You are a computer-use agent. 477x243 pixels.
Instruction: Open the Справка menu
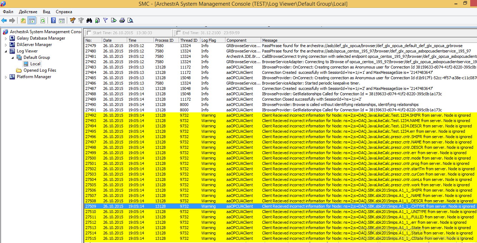click(x=64, y=12)
